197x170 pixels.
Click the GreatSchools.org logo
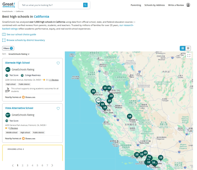point(9,5)
